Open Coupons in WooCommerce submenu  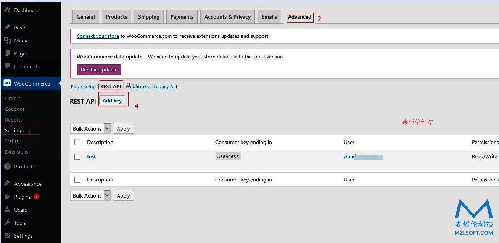tap(15, 109)
